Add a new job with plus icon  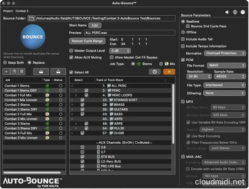tap(6, 72)
